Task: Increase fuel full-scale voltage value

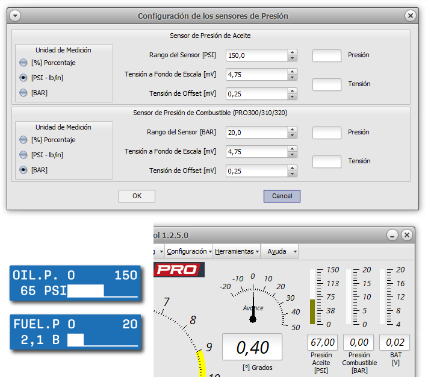Action: [x=292, y=149]
